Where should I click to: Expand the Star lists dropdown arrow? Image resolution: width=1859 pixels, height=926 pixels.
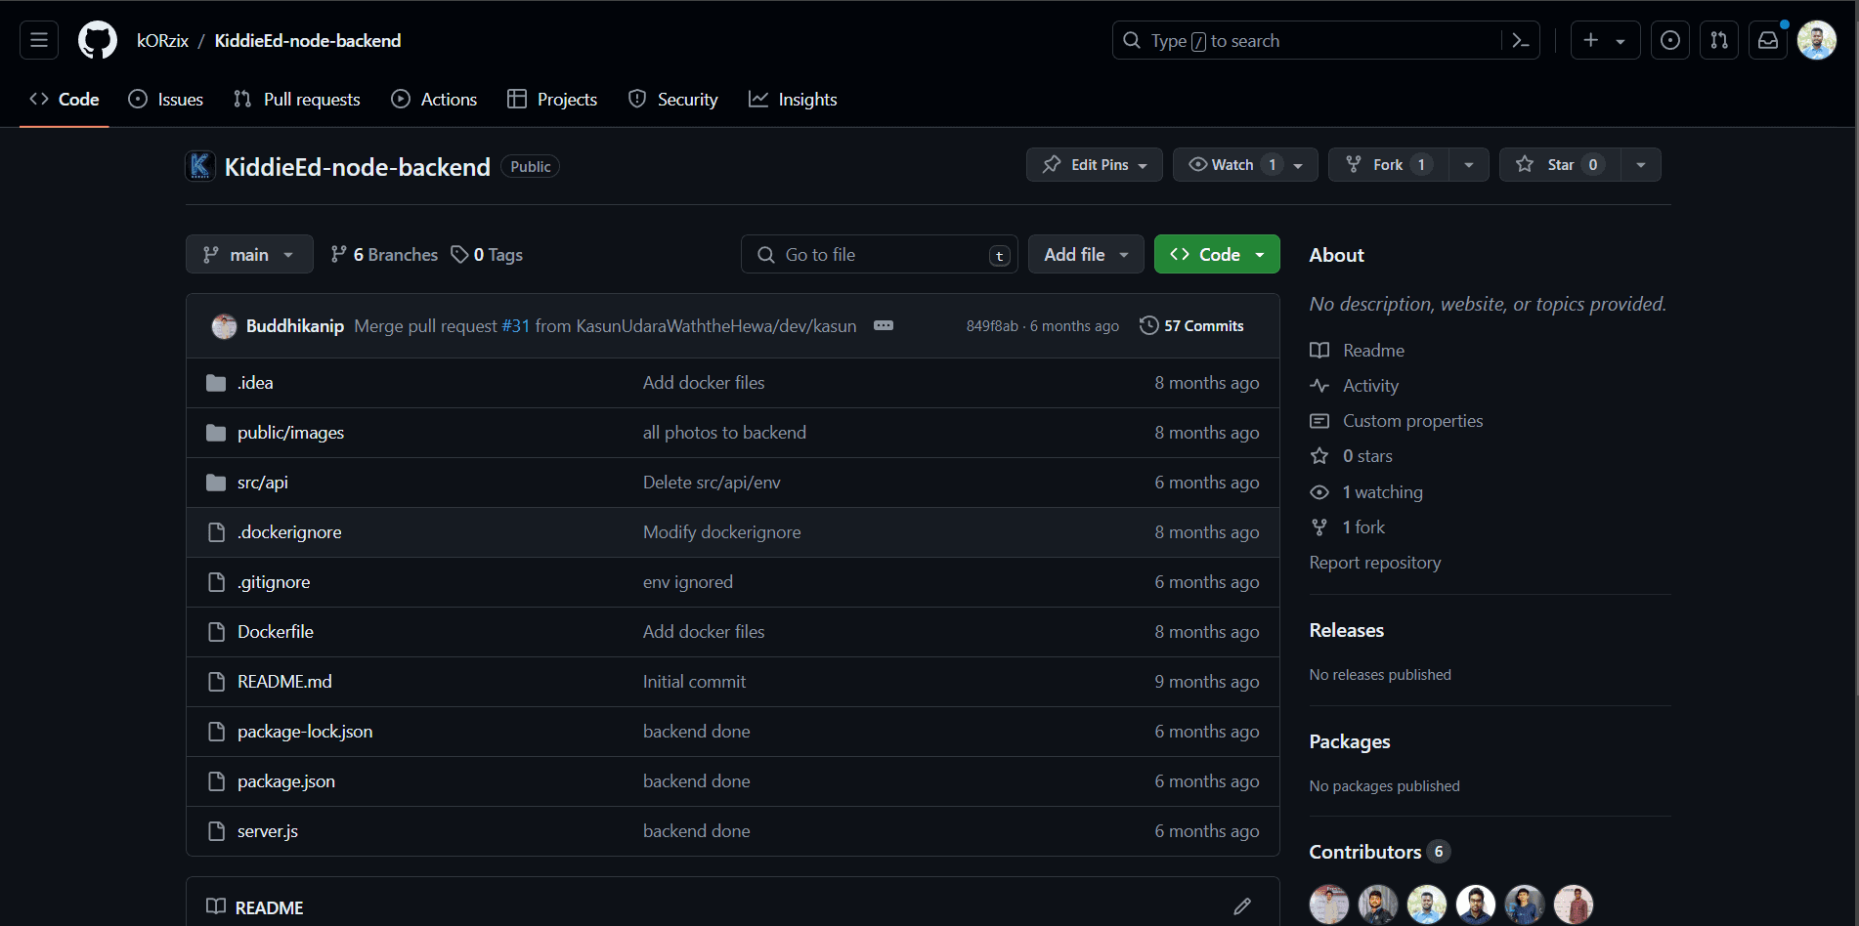(1641, 164)
